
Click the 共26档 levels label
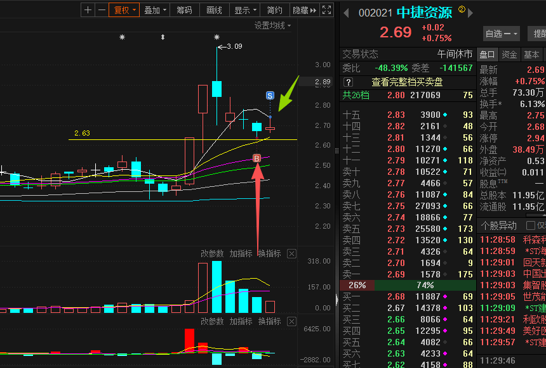(356, 95)
